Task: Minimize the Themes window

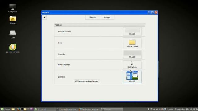Action: point(149,12)
